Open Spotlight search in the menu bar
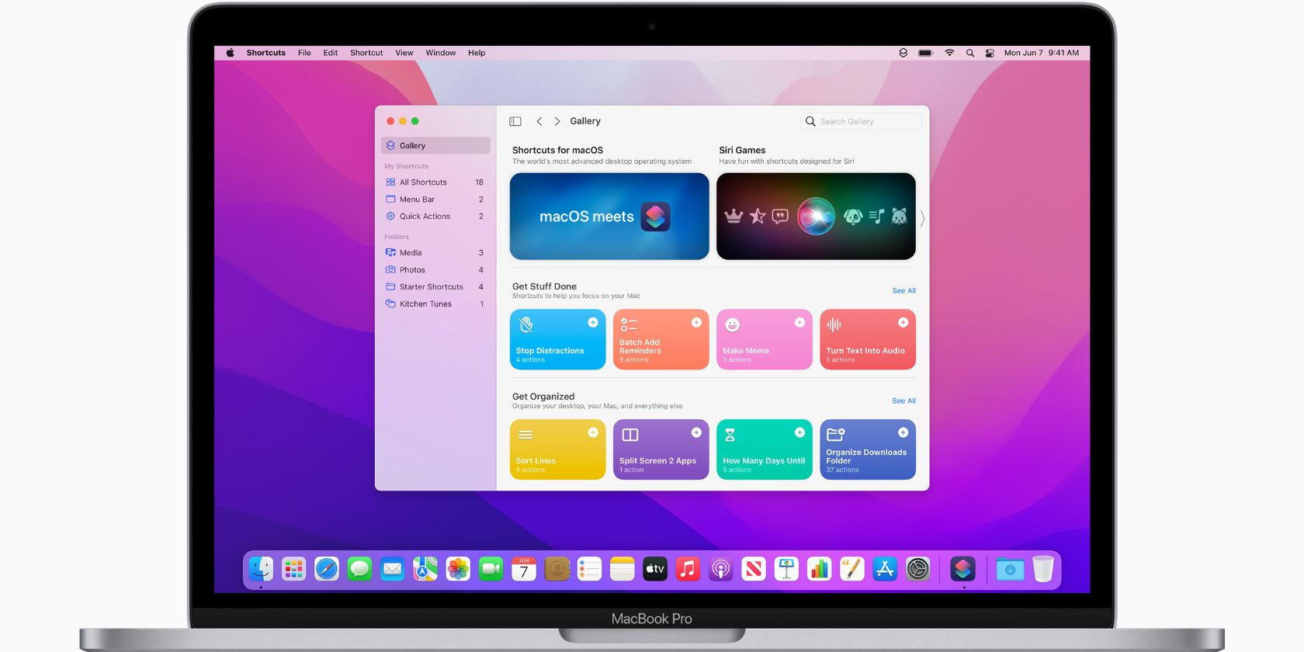 click(969, 53)
